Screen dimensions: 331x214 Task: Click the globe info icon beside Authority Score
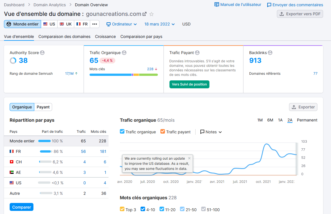pyautogui.click(x=42, y=53)
